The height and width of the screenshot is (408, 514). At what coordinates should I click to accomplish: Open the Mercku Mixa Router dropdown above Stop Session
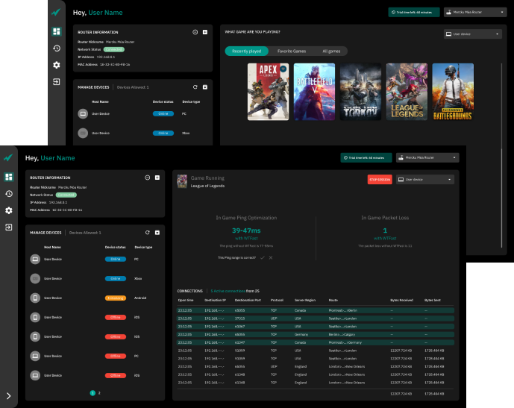pos(427,157)
